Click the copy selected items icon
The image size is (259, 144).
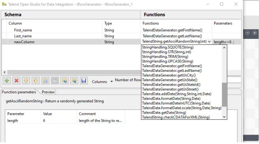pos(45,81)
